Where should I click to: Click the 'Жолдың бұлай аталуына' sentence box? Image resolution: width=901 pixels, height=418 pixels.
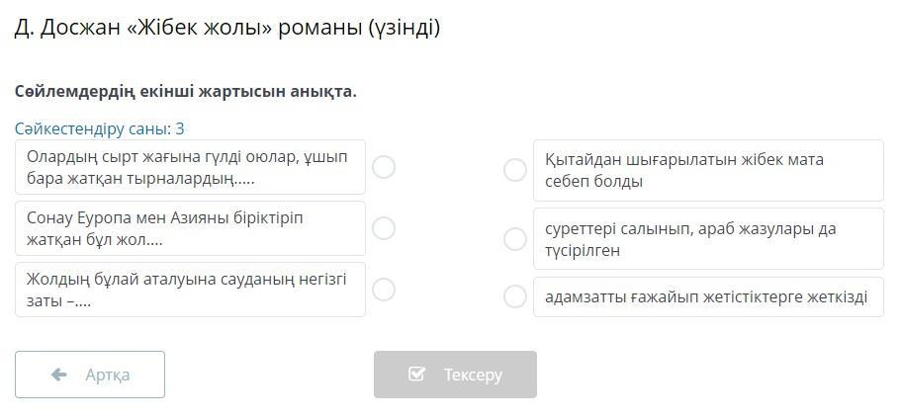(190, 290)
